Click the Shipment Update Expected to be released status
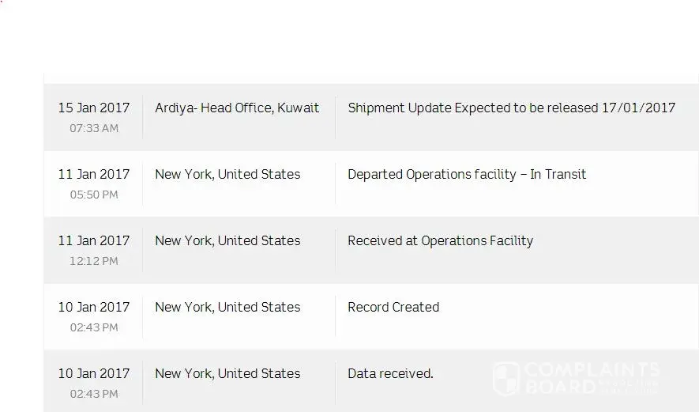 click(x=511, y=108)
